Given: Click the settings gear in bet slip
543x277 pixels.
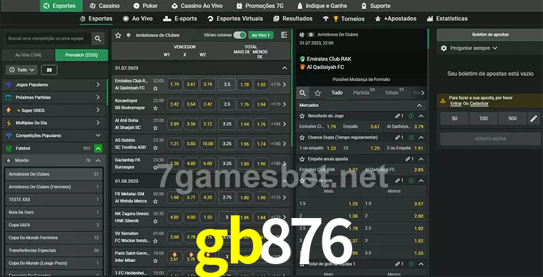Looking at the screenshot, I should 444,48.
